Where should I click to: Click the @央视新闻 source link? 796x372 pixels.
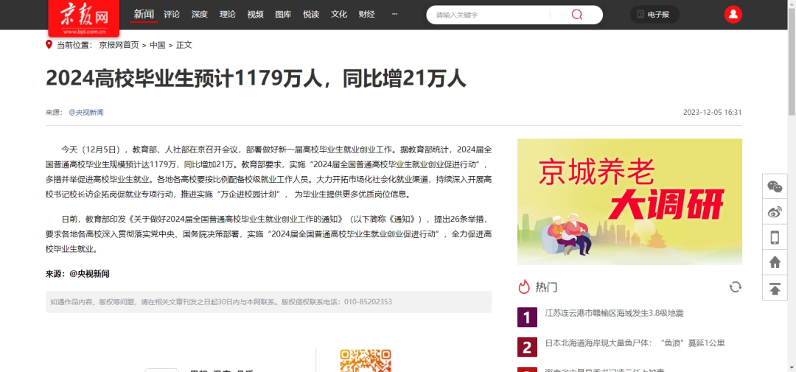86,113
